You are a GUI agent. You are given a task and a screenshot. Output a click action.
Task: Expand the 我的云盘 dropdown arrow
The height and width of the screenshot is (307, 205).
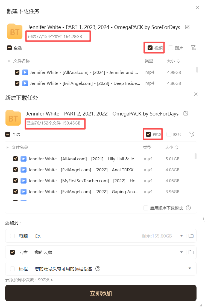(x=181, y=252)
